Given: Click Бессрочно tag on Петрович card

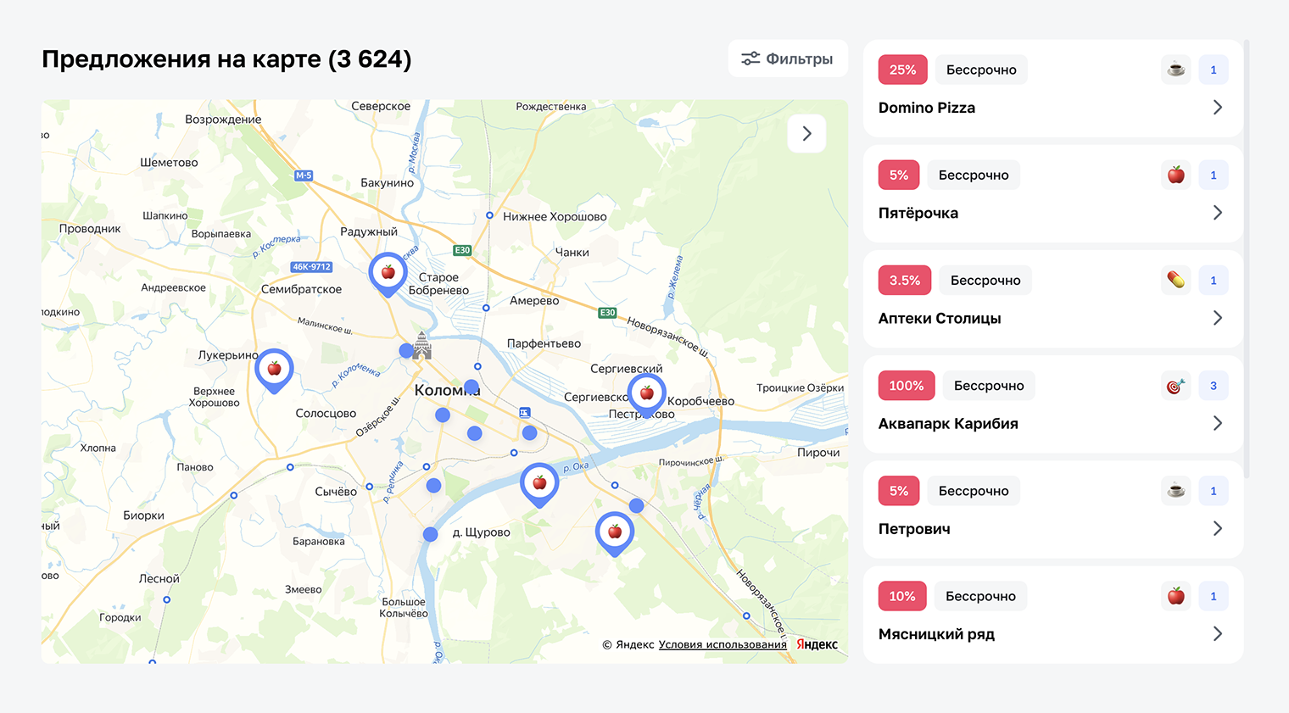Looking at the screenshot, I should (x=974, y=491).
